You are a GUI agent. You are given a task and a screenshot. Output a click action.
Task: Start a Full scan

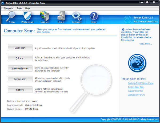(x=20, y=58)
